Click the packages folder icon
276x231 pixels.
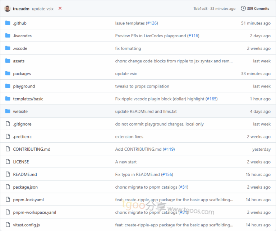coord(8,74)
